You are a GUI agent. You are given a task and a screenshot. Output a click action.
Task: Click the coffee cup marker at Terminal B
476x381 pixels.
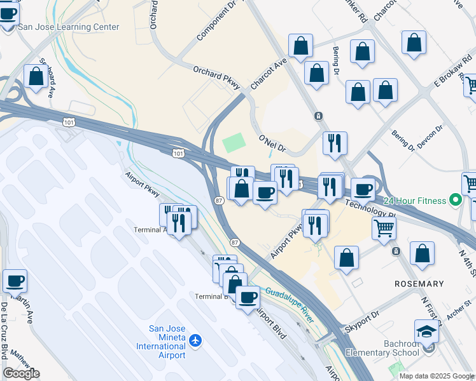click(248, 298)
